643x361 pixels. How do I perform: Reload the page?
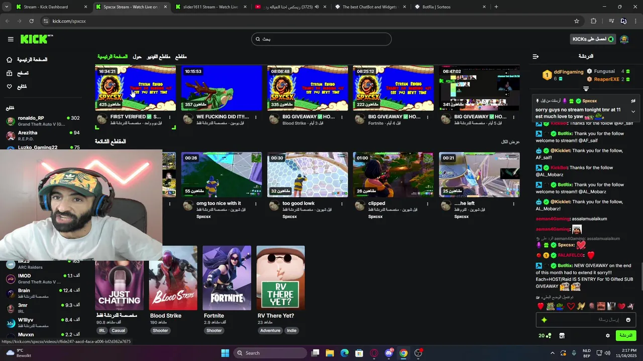31,21
